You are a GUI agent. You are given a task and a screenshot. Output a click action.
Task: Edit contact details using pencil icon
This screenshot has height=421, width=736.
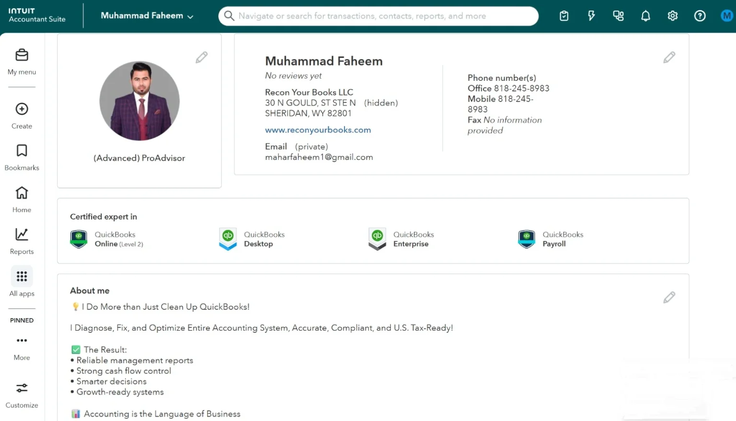point(669,57)
